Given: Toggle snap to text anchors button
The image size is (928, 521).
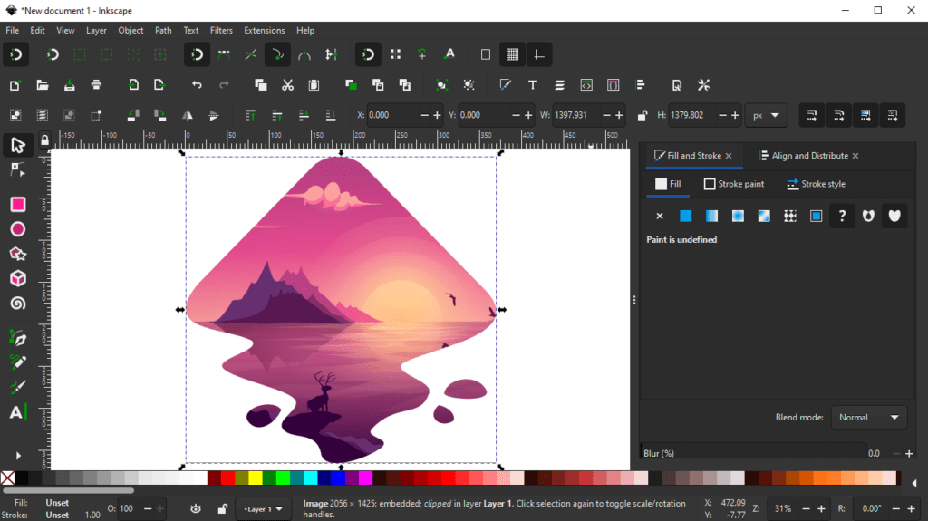Looking at the screenshot, I should [x=449, y=55].
